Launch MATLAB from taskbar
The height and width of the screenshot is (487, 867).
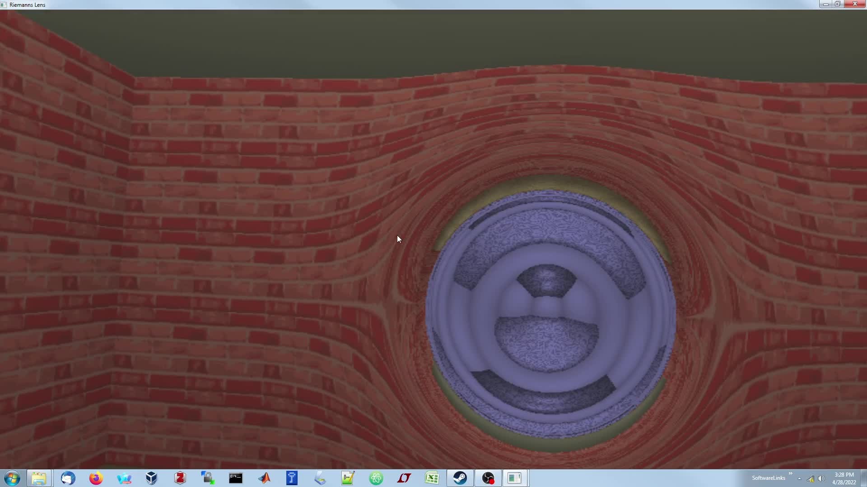click(264, 478)
